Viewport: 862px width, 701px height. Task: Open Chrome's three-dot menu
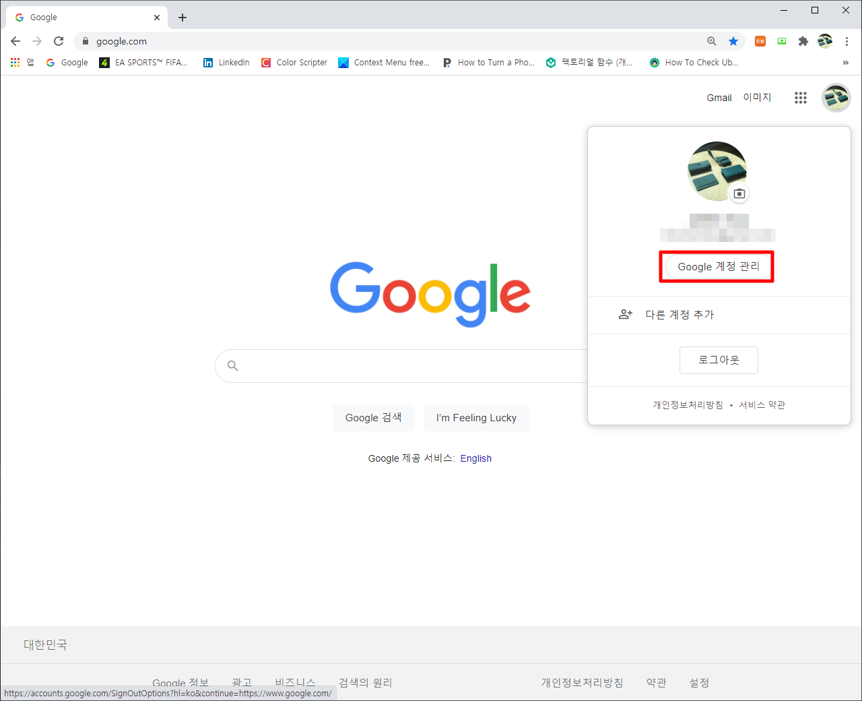847,41
